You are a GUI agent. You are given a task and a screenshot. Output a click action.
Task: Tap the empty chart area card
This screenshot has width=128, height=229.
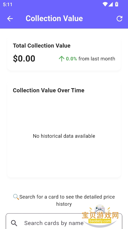[64, 130]
